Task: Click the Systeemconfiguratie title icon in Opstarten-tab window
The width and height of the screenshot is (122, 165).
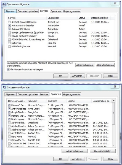Action: coord(4,87)
